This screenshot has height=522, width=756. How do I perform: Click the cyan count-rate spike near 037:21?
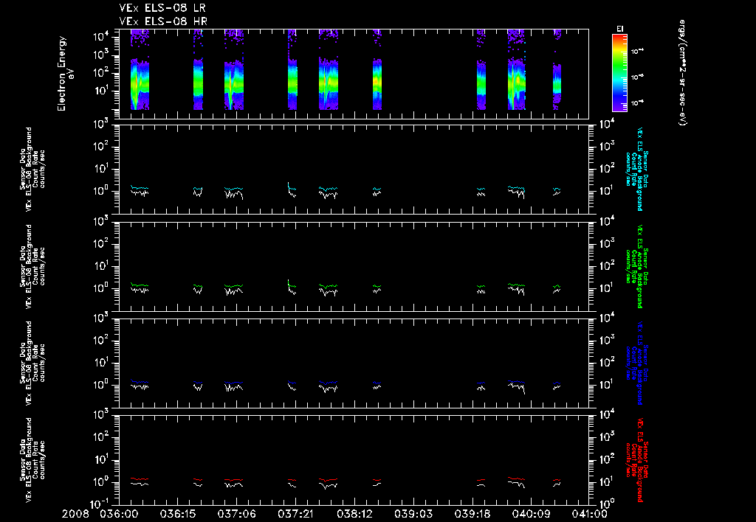pyautogui.click(x=289, y=185)
